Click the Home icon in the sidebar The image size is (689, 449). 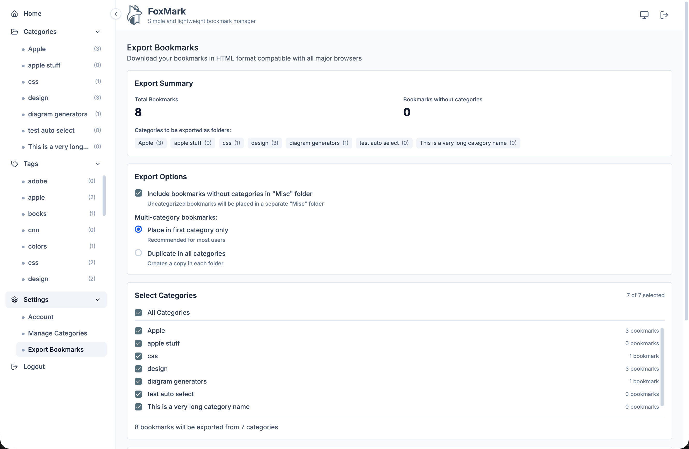click(x=15, y=13)
